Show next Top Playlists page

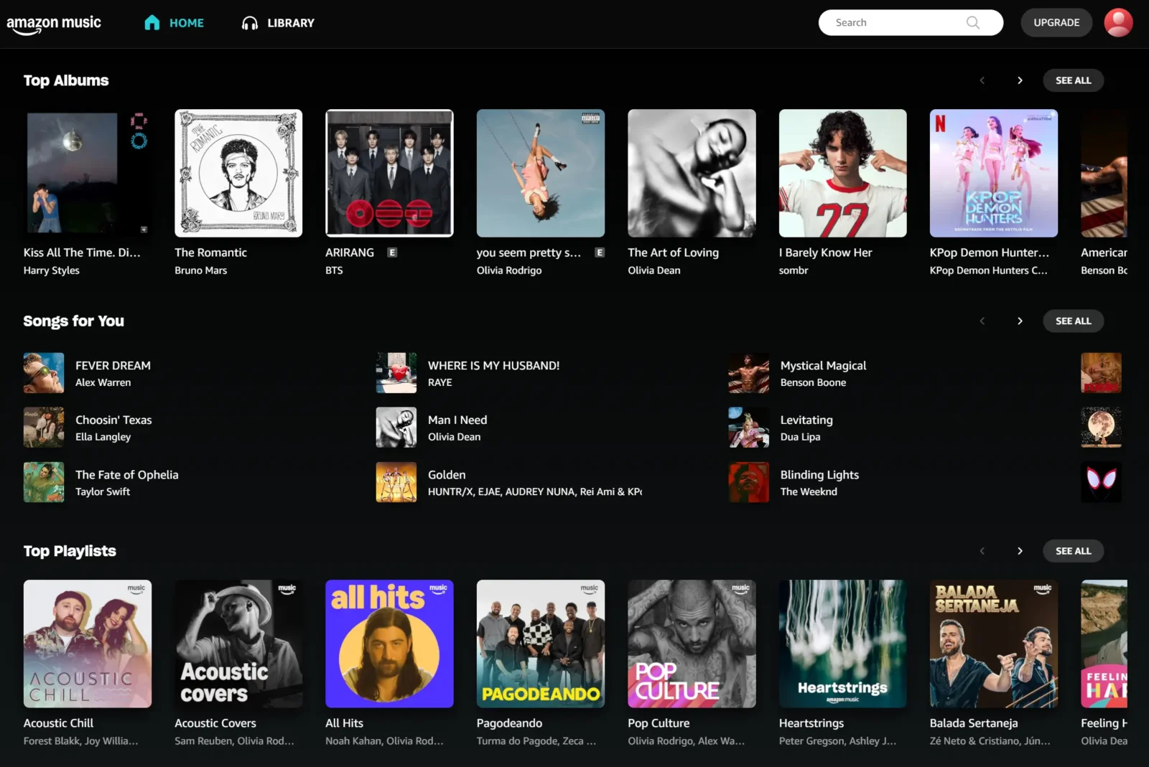coord(1020,551)
